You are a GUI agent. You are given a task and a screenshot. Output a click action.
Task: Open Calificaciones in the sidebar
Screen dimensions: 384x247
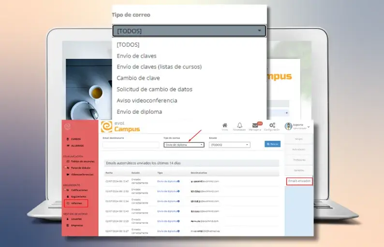79,190
